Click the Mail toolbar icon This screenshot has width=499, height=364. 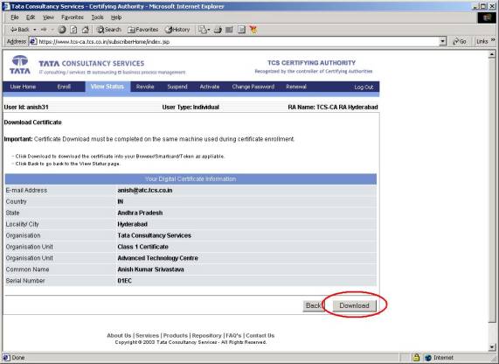tap(204, 30)
